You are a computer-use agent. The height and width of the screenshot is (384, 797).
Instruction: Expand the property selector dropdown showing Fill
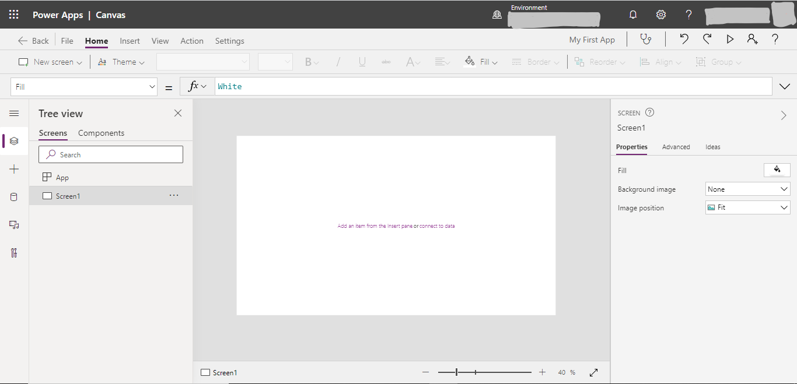pos(84,87)
